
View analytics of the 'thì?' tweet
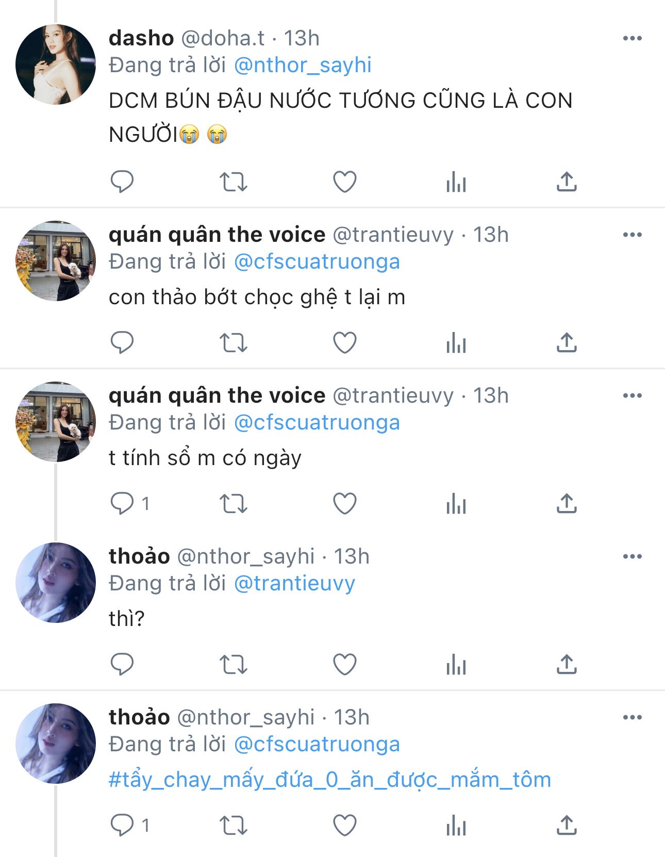pyautogui.click(x=456, y=665)
